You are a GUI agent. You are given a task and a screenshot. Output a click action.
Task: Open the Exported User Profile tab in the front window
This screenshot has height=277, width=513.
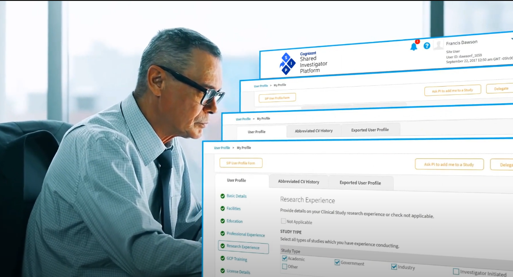click(x=360, y=183)
